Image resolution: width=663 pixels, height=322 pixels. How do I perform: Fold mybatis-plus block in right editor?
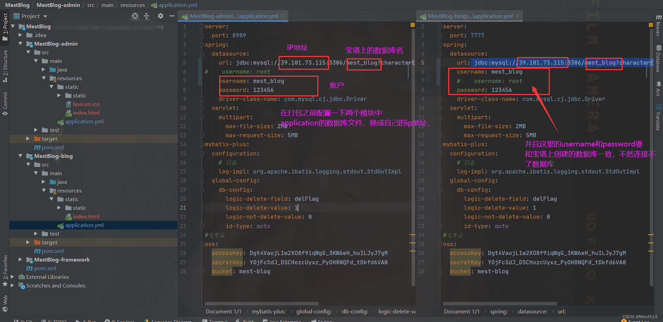[440, 144]
